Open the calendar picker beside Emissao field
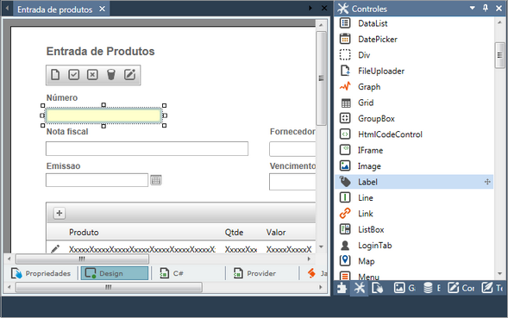 coord(156,180)
